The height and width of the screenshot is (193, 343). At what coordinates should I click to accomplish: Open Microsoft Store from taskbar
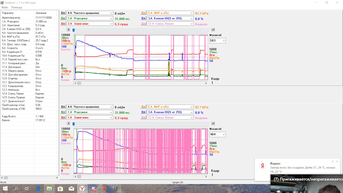pos(60,188)
